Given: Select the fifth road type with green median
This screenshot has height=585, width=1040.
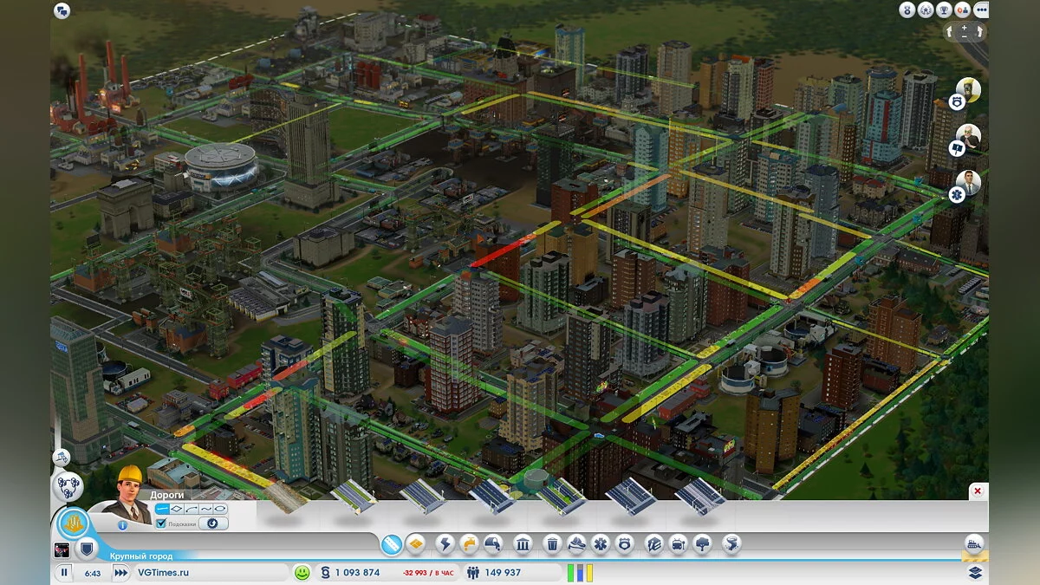Looking at the screenshot, I should (x=562, y=497).
